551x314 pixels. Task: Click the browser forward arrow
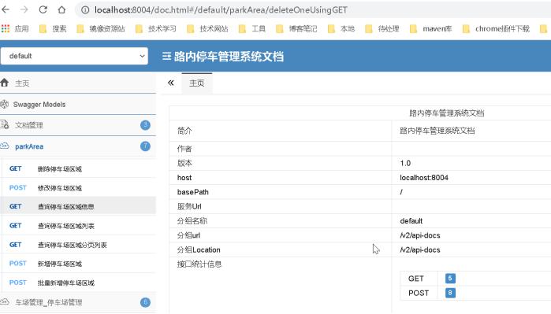coord(24,9)
